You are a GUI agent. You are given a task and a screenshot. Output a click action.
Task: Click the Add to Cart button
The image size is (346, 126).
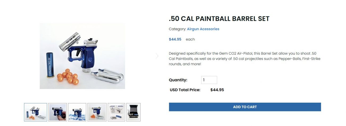(x=245, y=107)
